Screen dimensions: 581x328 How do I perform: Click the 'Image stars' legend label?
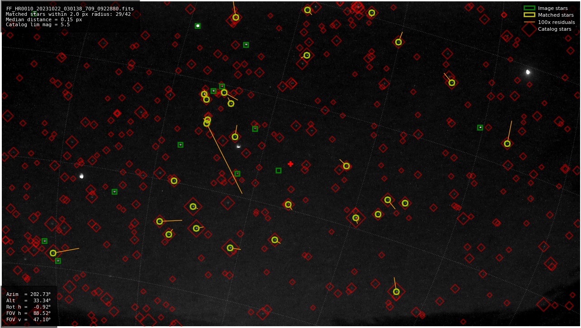553,8
